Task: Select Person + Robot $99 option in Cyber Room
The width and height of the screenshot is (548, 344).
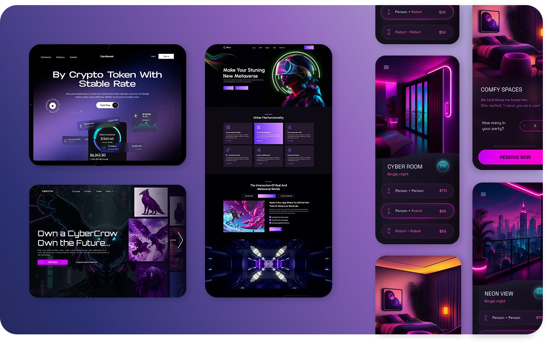Action: point(417,211)
